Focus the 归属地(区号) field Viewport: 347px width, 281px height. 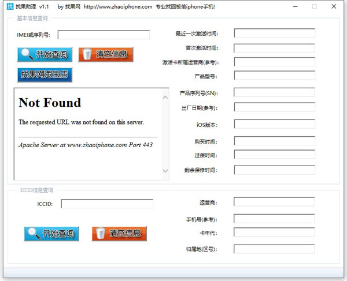click(x=274, y=249)
